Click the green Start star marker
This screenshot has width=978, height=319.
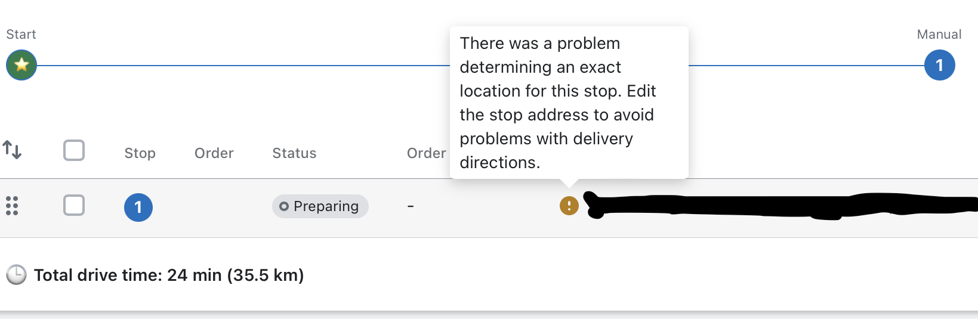click(x=21, y=65)
